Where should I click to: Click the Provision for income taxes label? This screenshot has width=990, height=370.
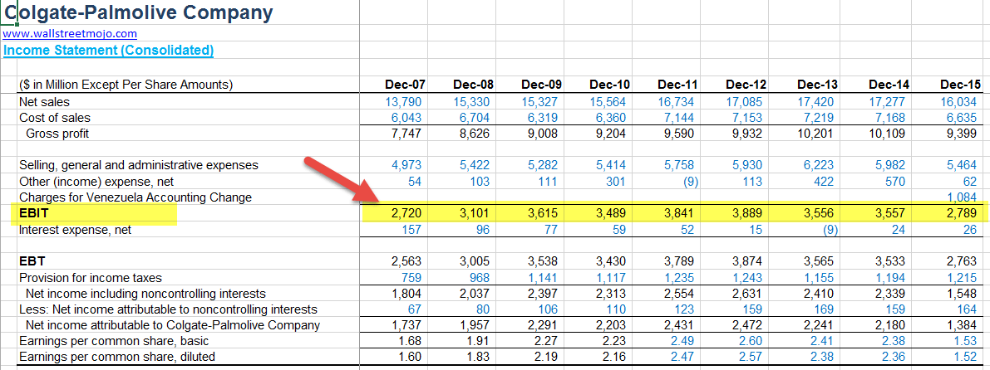tap(91, 277)
